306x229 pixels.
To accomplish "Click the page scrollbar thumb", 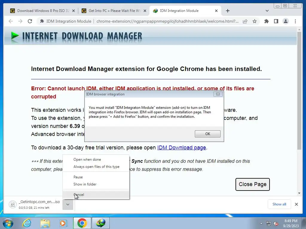I will [299, 91].
